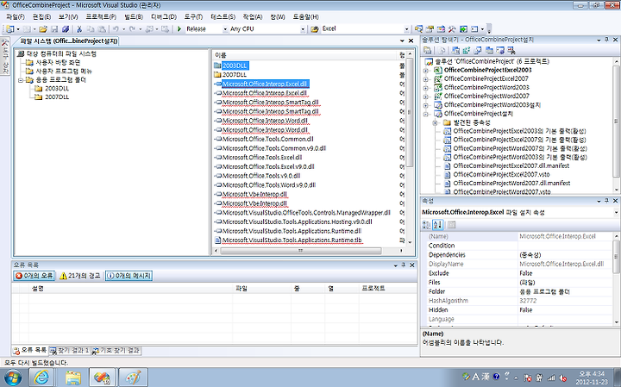Image resolution: width=621 pixels, height=387 pixels.
Task: Expand the OfficeCombineProjectExcel2003 project node
Action: tap(426, 71)
